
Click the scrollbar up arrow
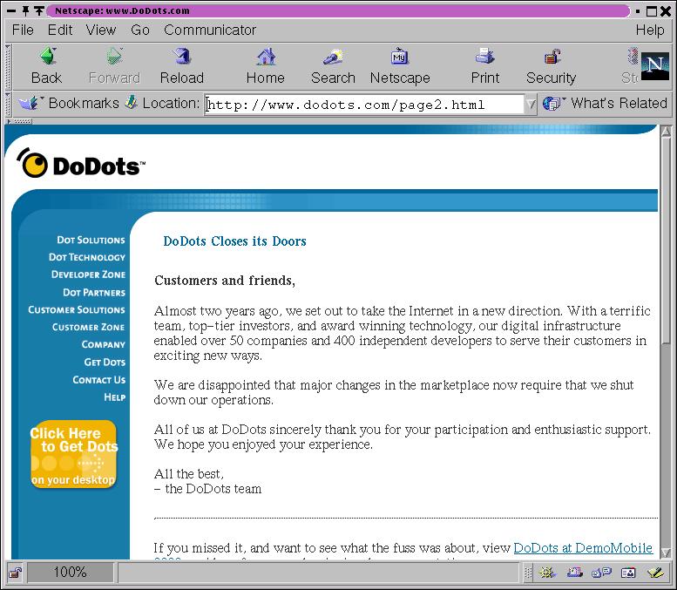click(666, 132)
